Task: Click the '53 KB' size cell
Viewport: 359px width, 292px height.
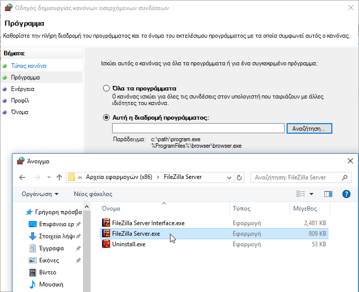Action: (x=319, y=244)
